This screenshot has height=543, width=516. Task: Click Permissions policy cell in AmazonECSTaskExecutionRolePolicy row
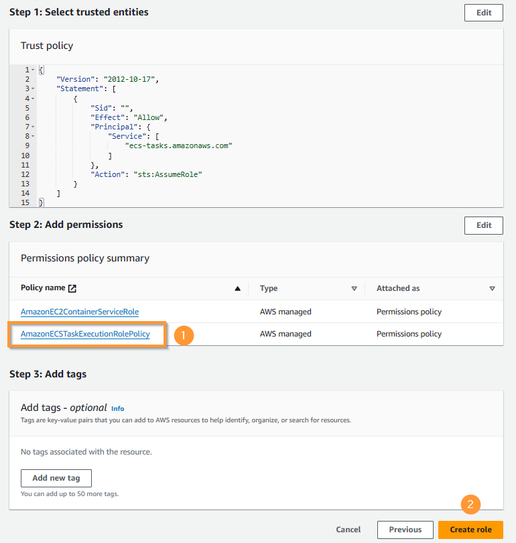[x=409, y=334]
